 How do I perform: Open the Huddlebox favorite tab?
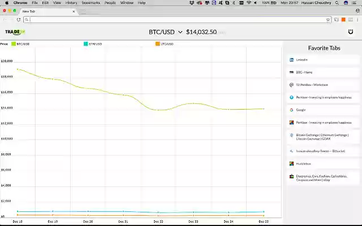tap(323, 164)
